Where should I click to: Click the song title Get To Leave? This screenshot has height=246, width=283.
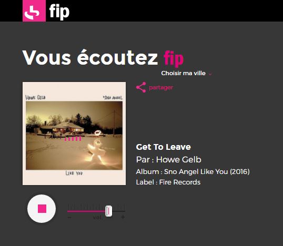click(164, 147)
